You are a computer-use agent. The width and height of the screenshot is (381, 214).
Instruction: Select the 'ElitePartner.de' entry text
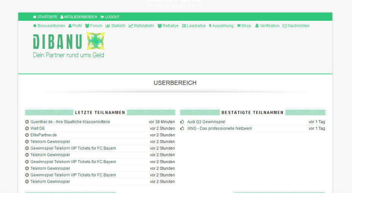click(44, 135)
